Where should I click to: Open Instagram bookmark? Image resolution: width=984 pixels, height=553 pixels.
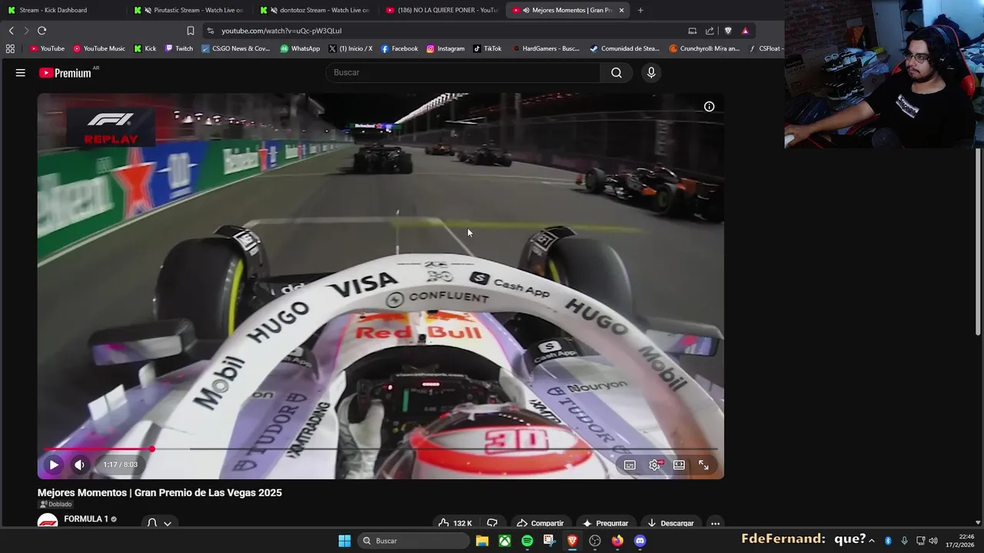tap(446, 48)
